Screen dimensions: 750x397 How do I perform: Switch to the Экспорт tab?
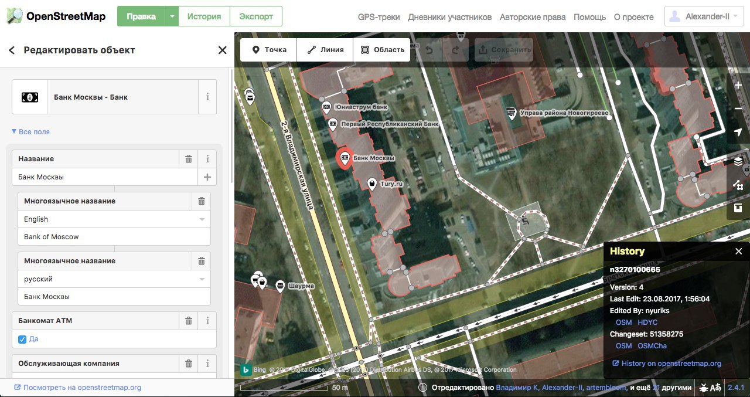click(256, 16)
